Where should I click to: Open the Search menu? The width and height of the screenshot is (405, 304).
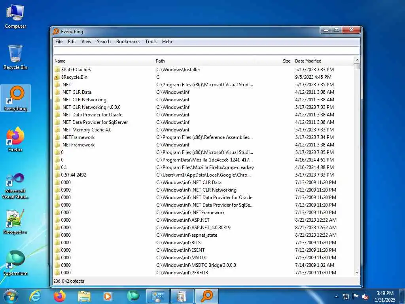[104, 41]
